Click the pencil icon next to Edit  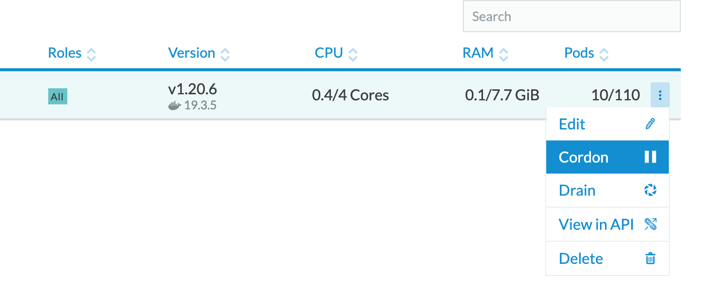pos(650,124)
